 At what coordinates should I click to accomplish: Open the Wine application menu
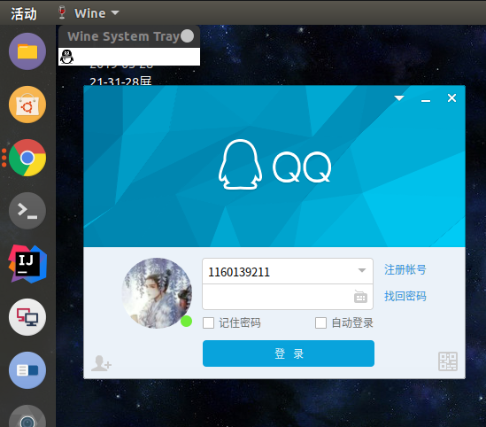(96, 13)
